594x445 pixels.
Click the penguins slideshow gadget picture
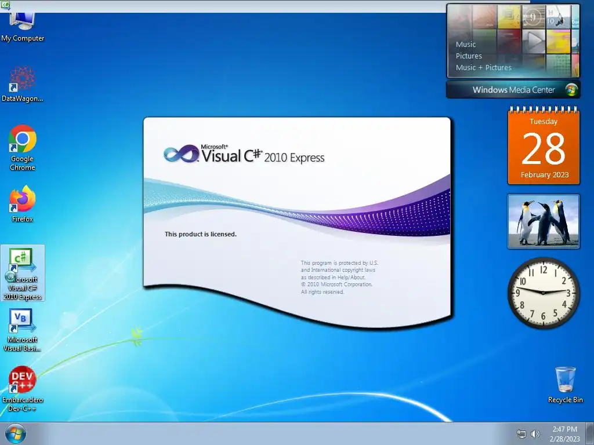544,221
